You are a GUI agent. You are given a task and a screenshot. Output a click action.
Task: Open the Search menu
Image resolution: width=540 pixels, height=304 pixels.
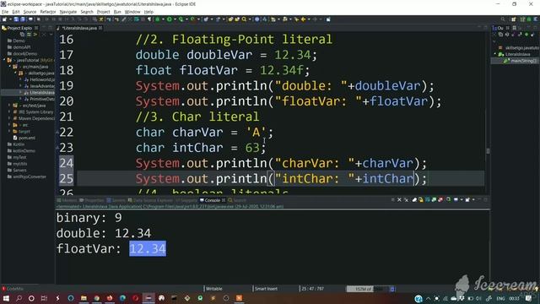pos(87,12)
